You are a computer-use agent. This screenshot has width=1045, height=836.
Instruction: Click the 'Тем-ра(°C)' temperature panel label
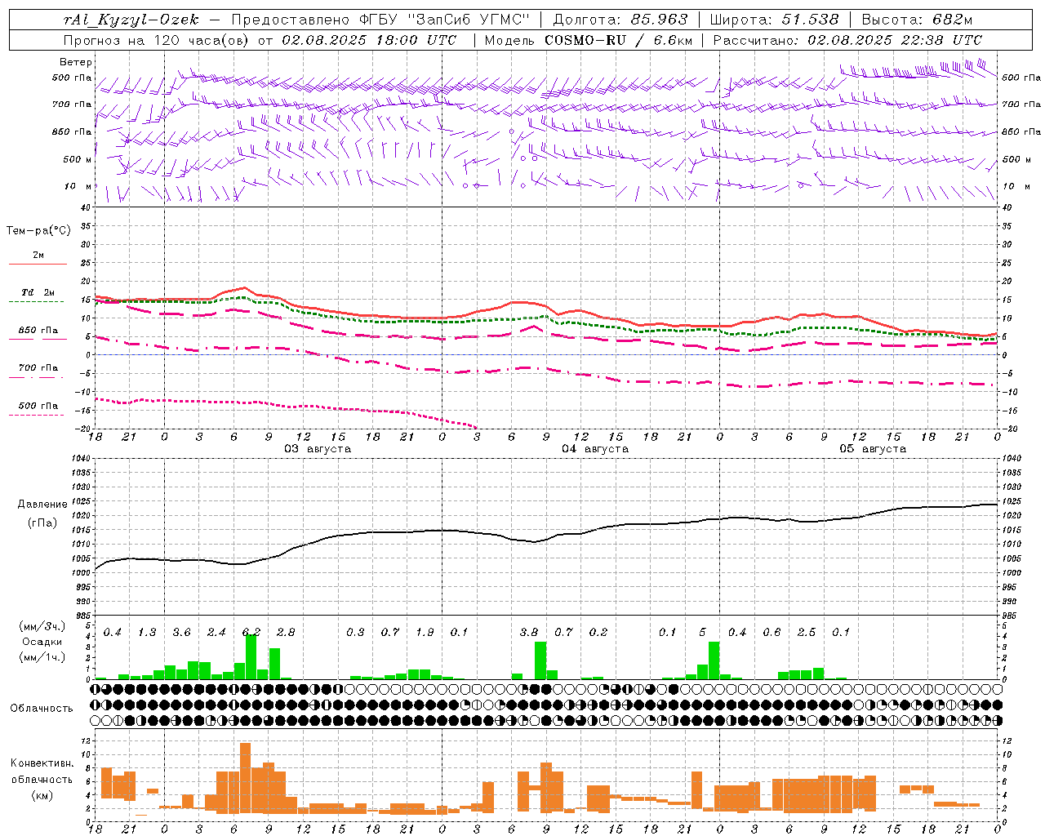[x=38, y=231]
